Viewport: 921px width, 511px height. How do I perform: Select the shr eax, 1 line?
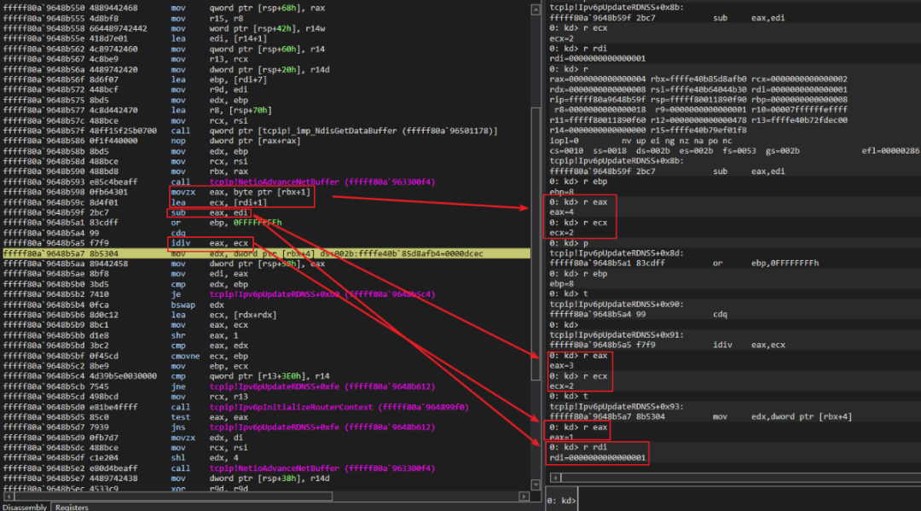pyautogui.click(x=267, y=335)
